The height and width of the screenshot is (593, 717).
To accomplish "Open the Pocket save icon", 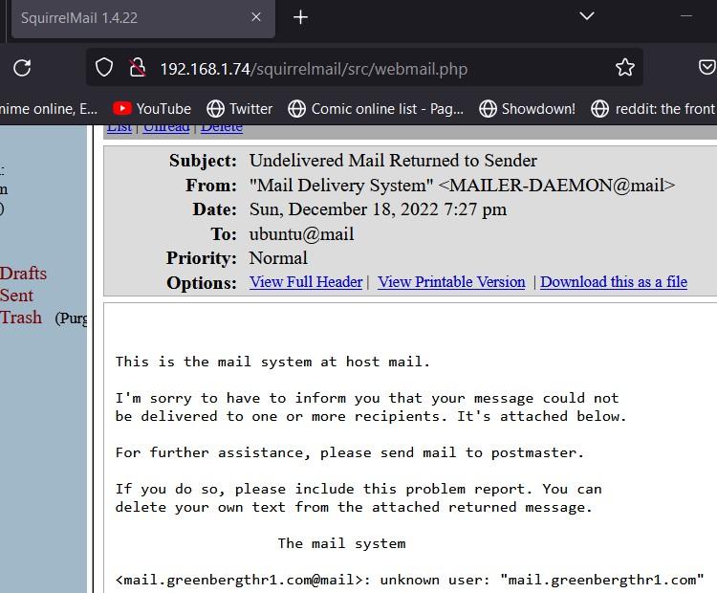I will (x=706, y=68).
